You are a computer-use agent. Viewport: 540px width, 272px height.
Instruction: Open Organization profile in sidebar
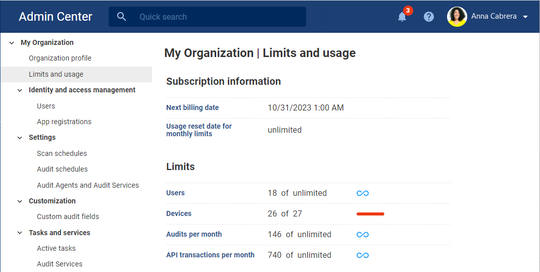[x=60, y=58]
